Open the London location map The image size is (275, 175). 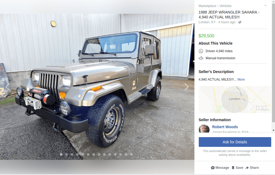[235, 100]
